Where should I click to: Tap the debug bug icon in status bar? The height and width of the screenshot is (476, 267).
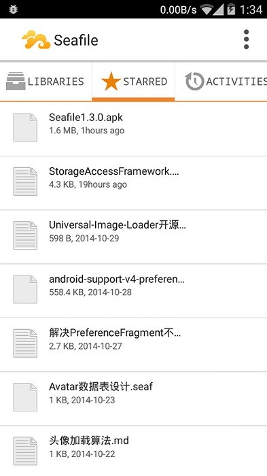click(13, 10)
